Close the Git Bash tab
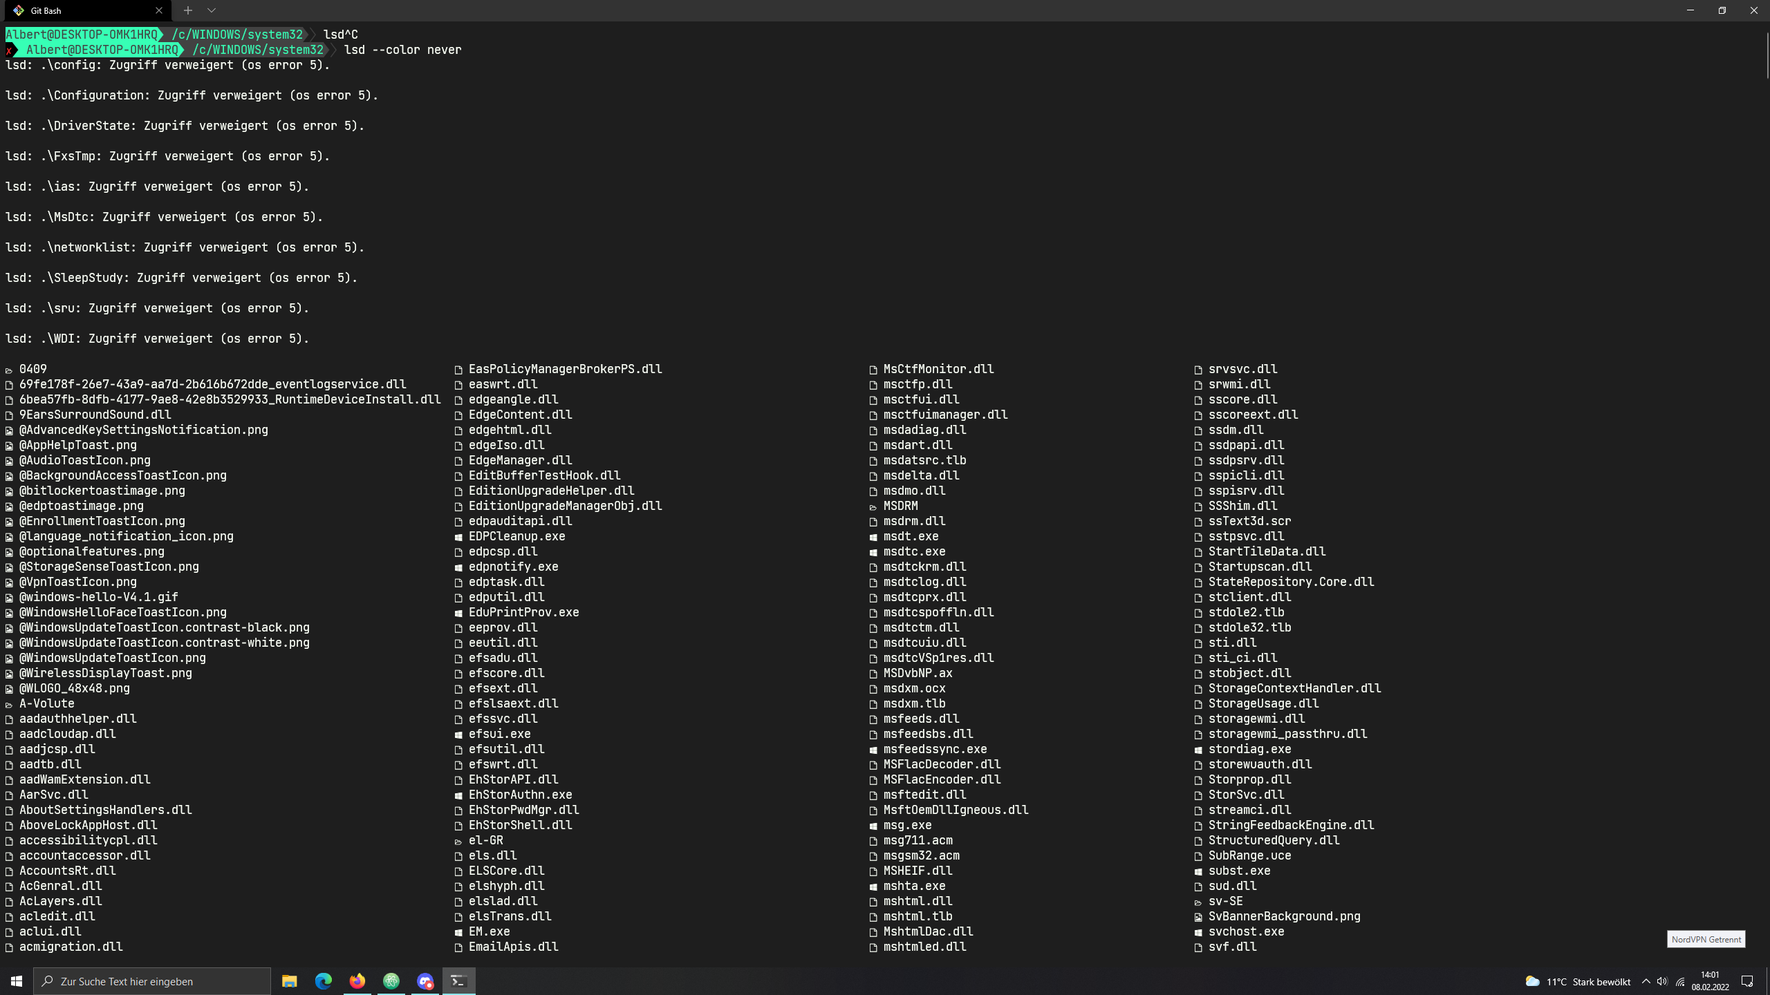 tap(160, 10)
